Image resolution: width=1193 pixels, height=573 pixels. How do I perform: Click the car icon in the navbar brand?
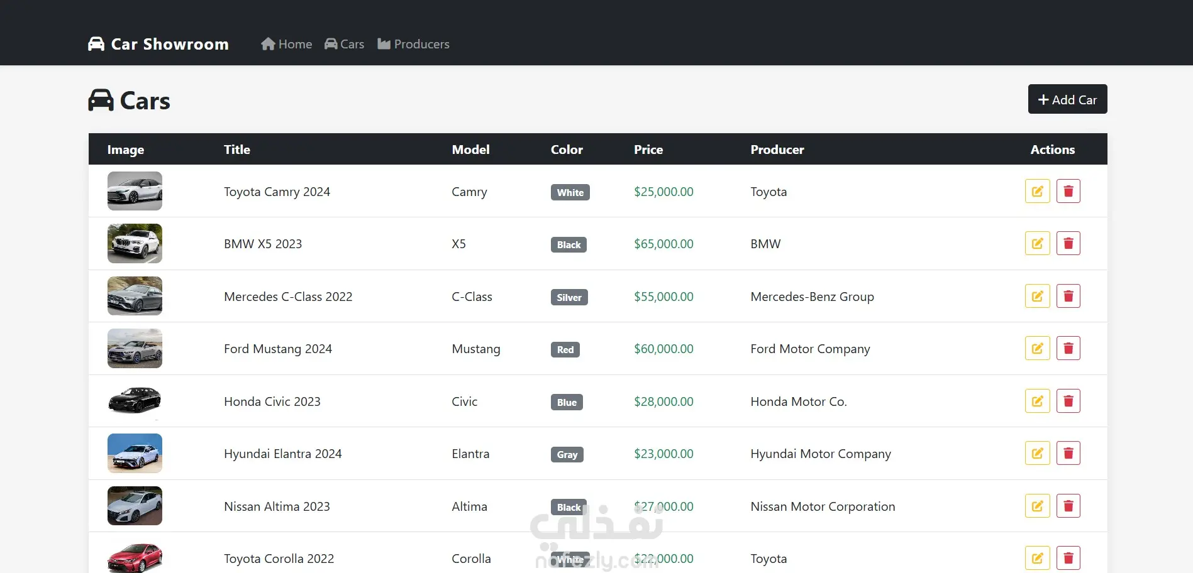click(x=96, y=44)
